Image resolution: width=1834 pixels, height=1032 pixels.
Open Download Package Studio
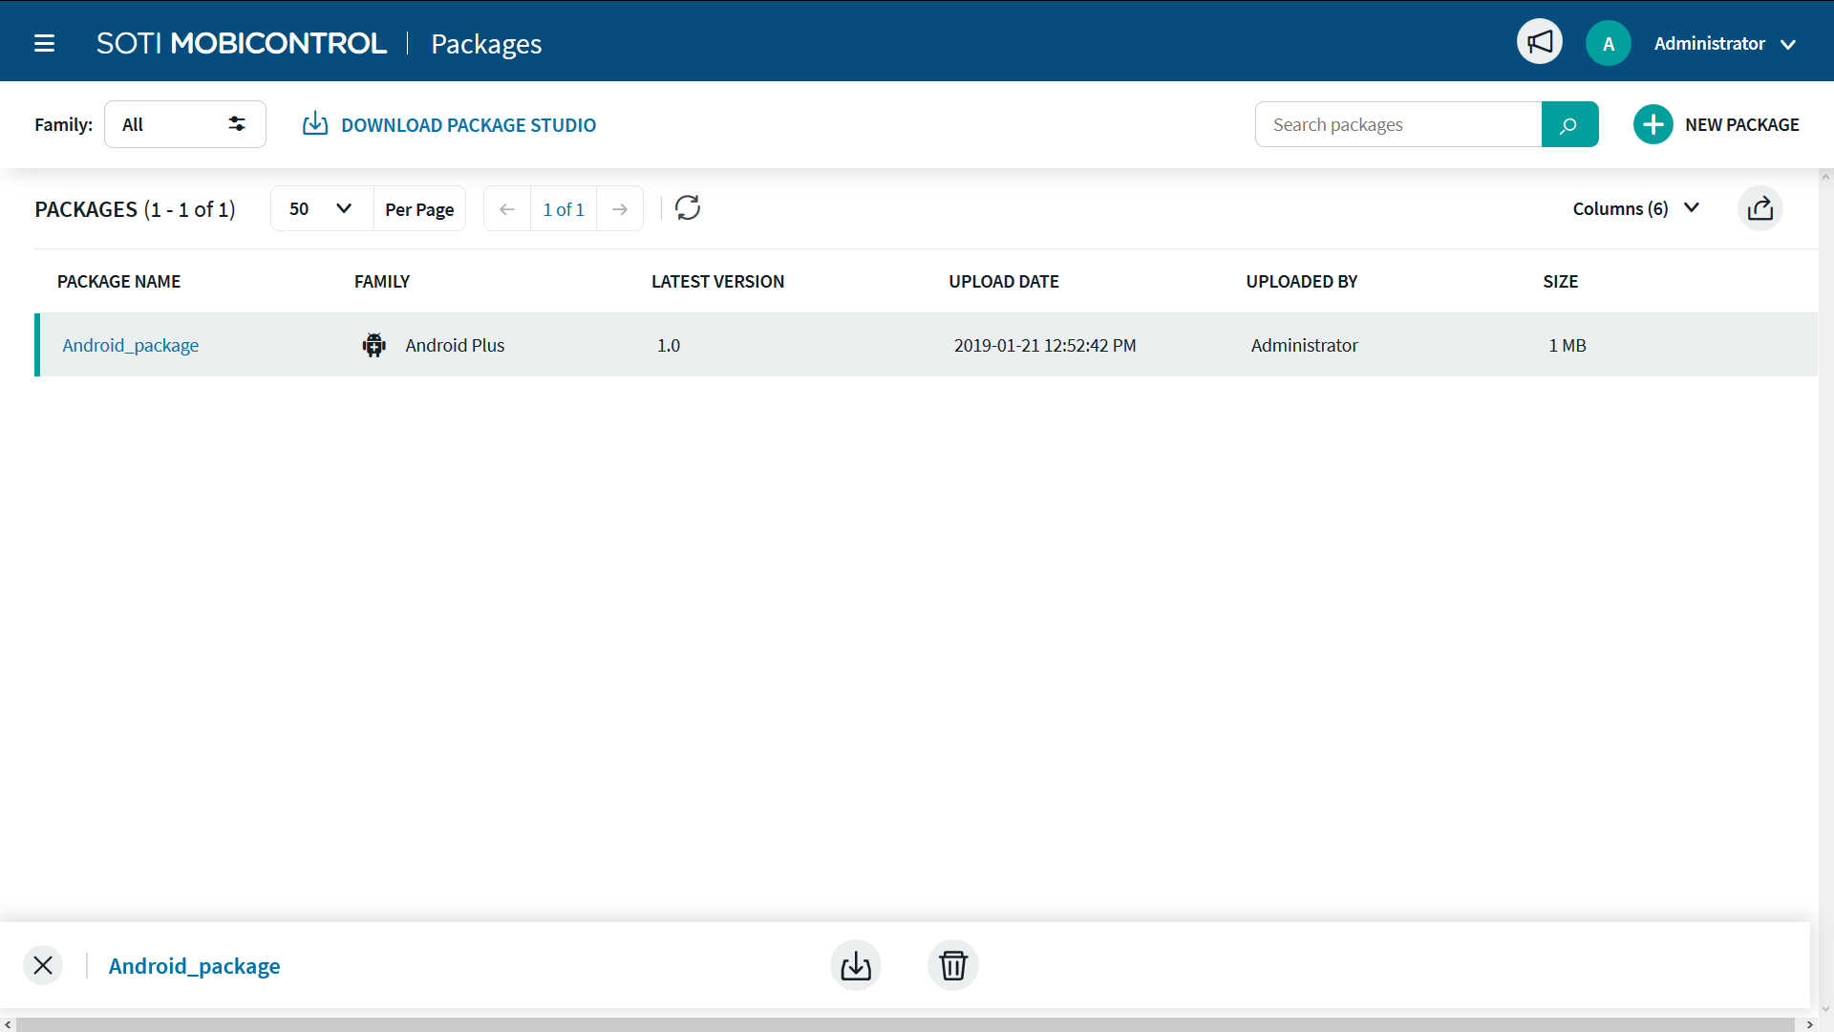click(448, 124)
